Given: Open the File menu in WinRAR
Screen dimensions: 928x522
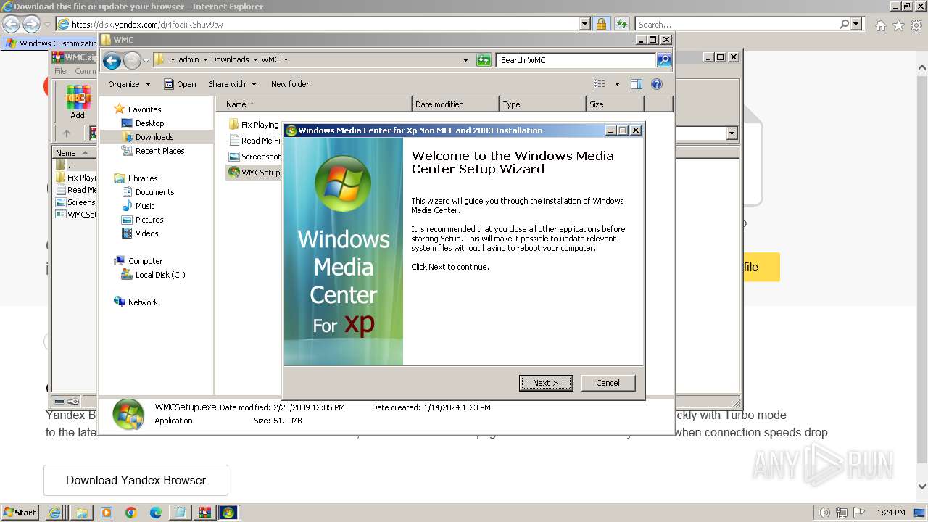Looking at the screenshot, I should (x=60, y=71).
